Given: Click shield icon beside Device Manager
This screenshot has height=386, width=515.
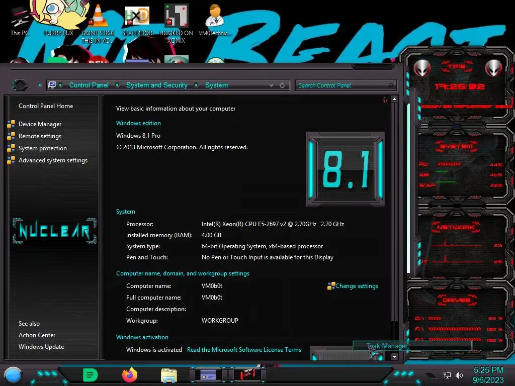Looking at the screenshot, I should (11, 124).
